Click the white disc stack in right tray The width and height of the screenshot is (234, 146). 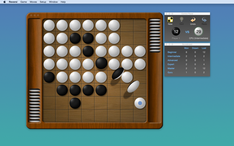tap(155, 36)
